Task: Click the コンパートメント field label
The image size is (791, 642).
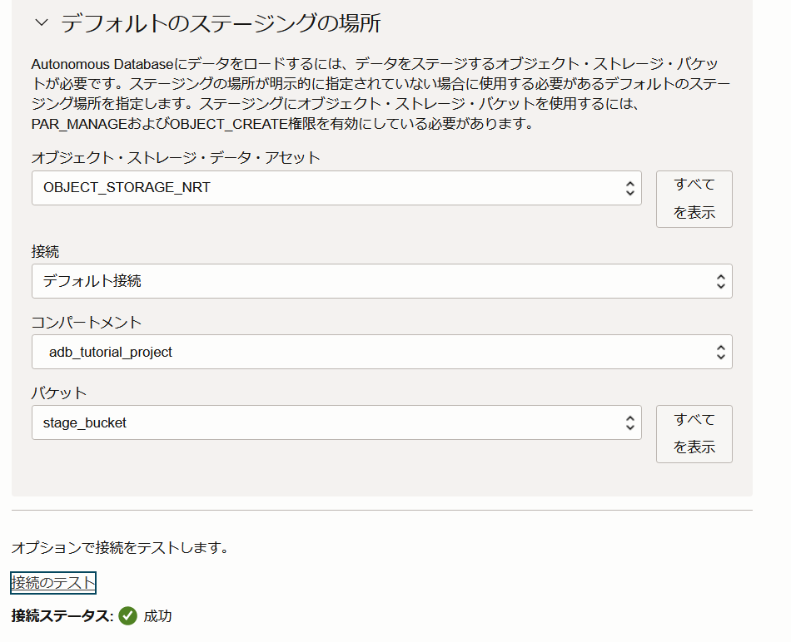Action: coord(87,323)
